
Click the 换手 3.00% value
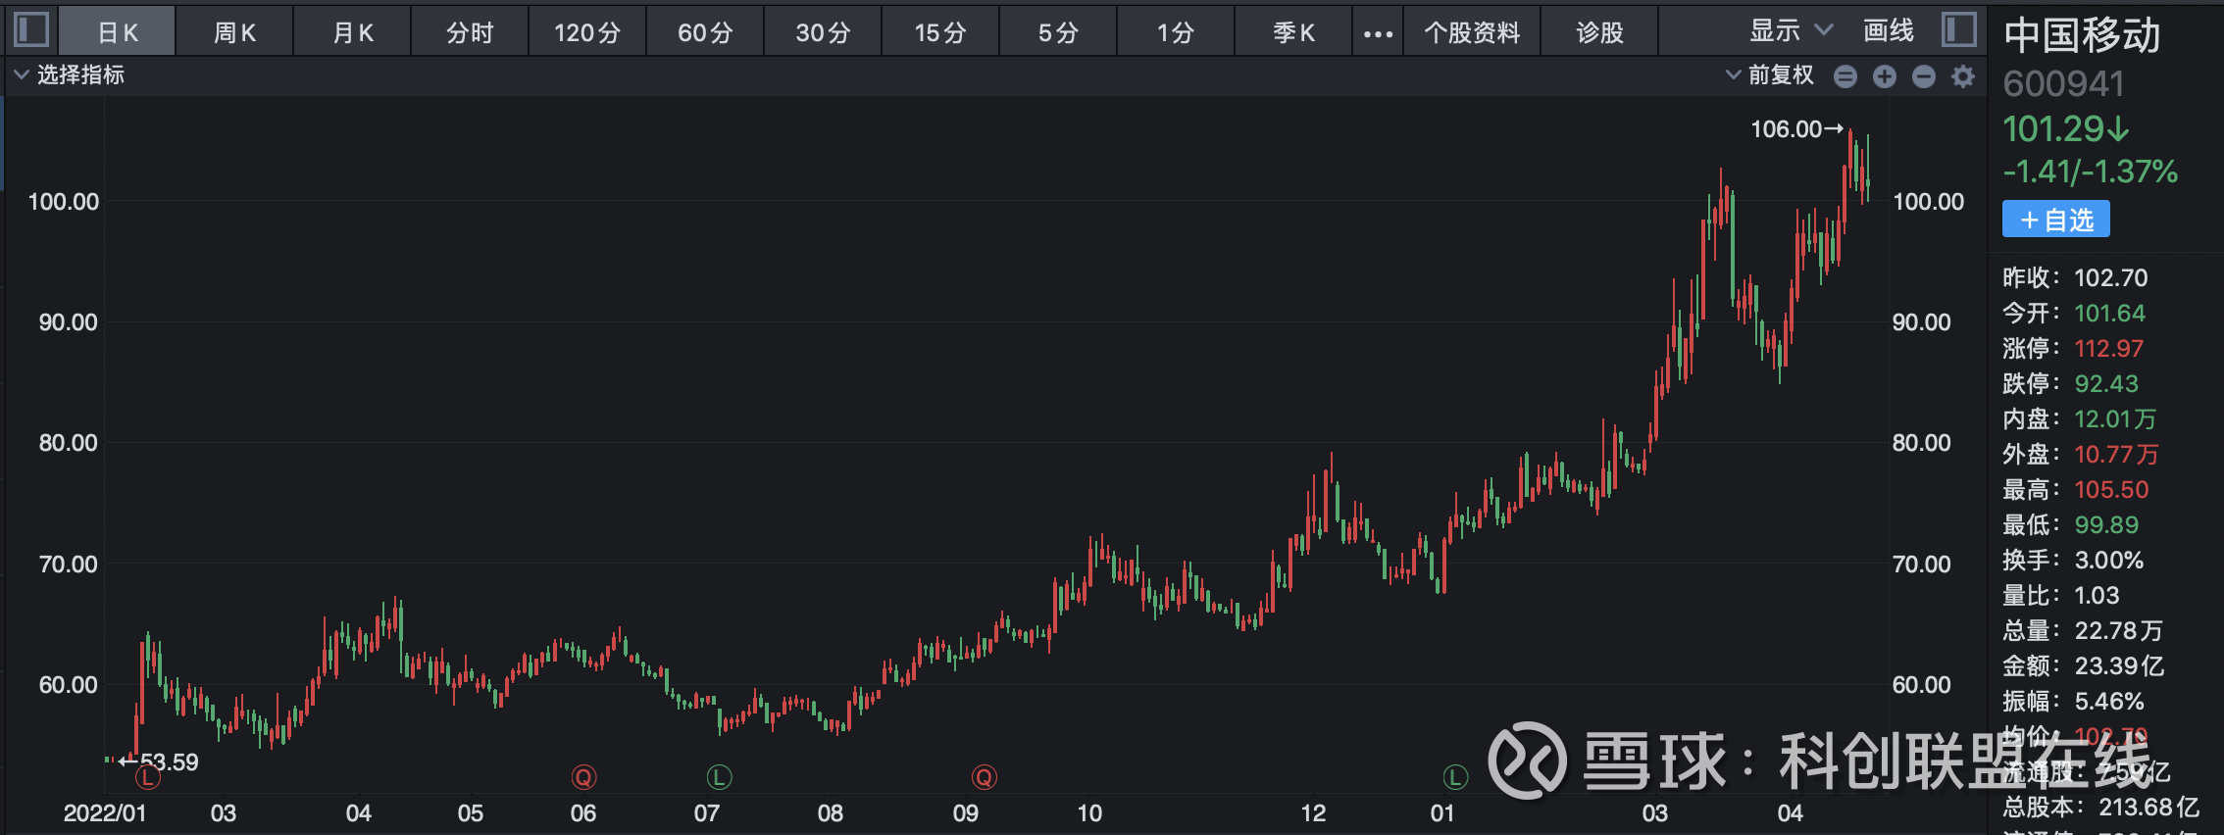(x=2109, y=560)
